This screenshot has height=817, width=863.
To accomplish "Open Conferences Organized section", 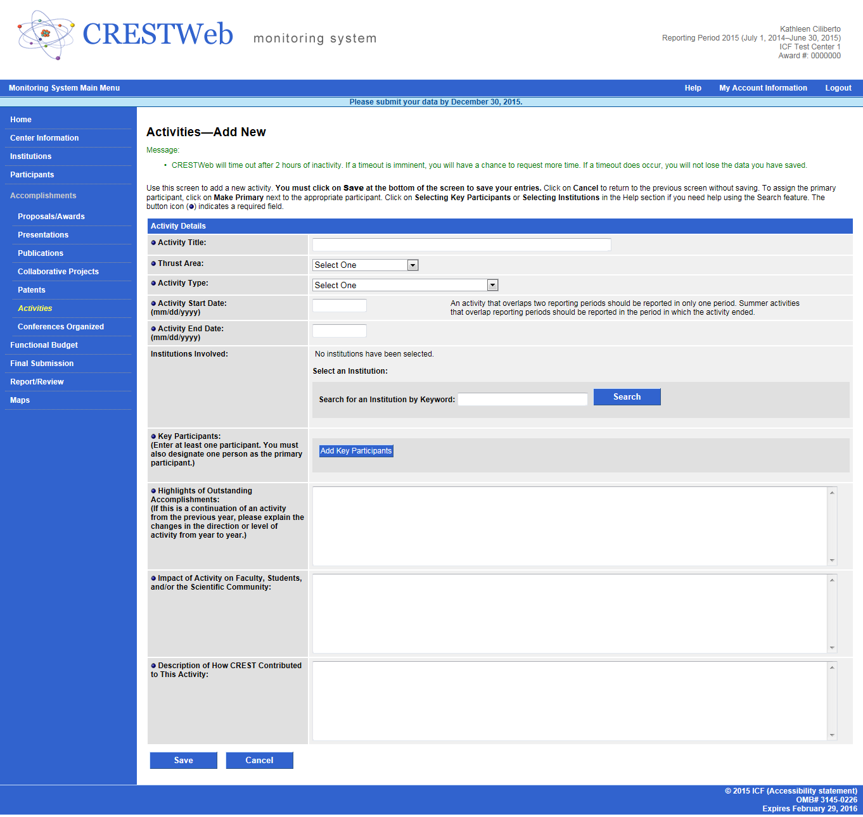I will coord(61,327).
